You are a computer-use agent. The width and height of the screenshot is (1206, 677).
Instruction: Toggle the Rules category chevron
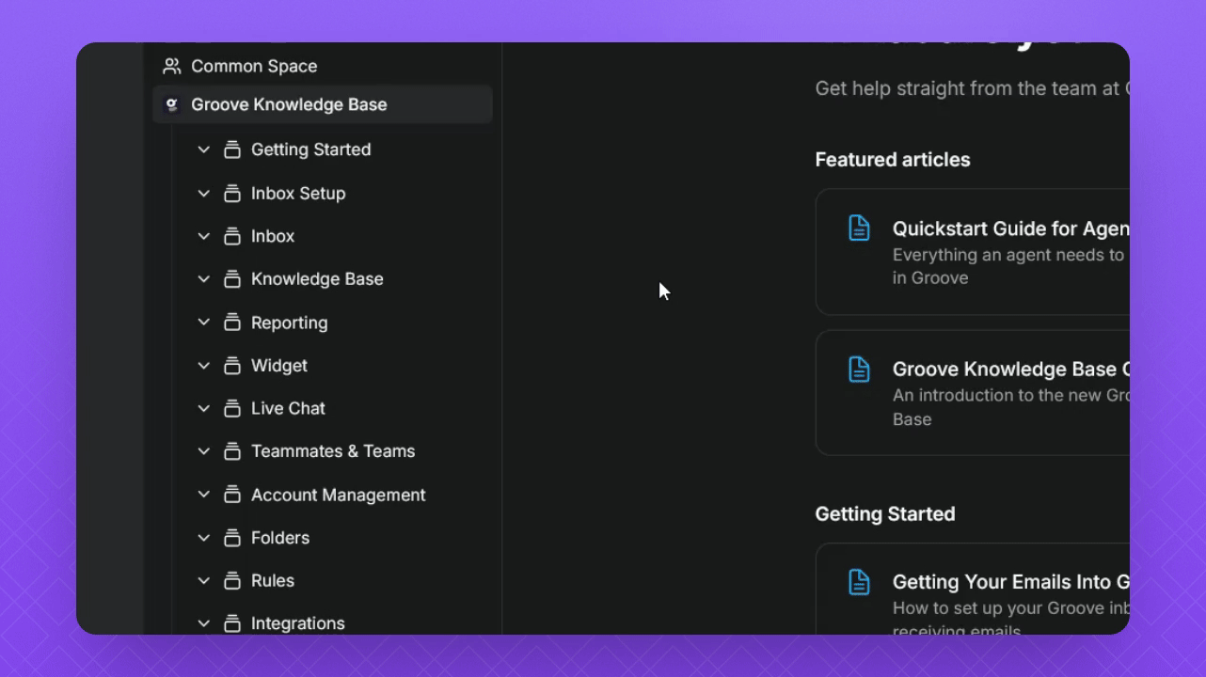click(x=203, y=580)
